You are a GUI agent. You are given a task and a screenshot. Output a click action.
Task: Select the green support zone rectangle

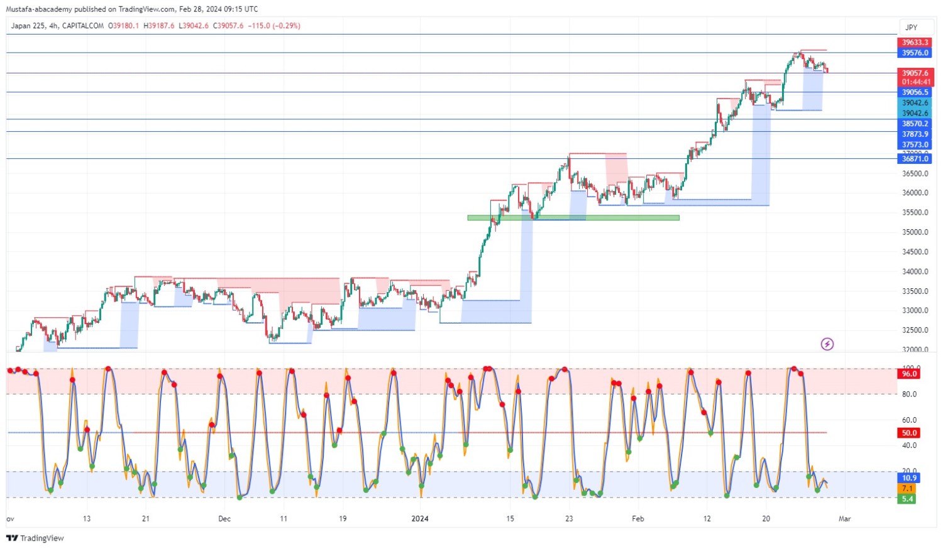[573, 218]
